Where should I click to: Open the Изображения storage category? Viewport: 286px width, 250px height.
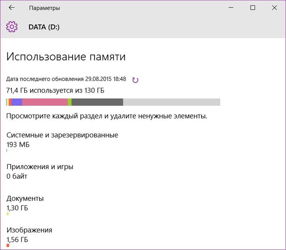29,230
